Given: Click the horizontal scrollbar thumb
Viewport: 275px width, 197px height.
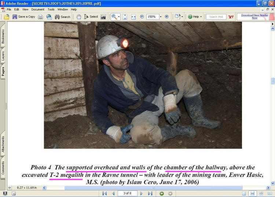Looking at the screenshot, I should (x=154, y=188).
